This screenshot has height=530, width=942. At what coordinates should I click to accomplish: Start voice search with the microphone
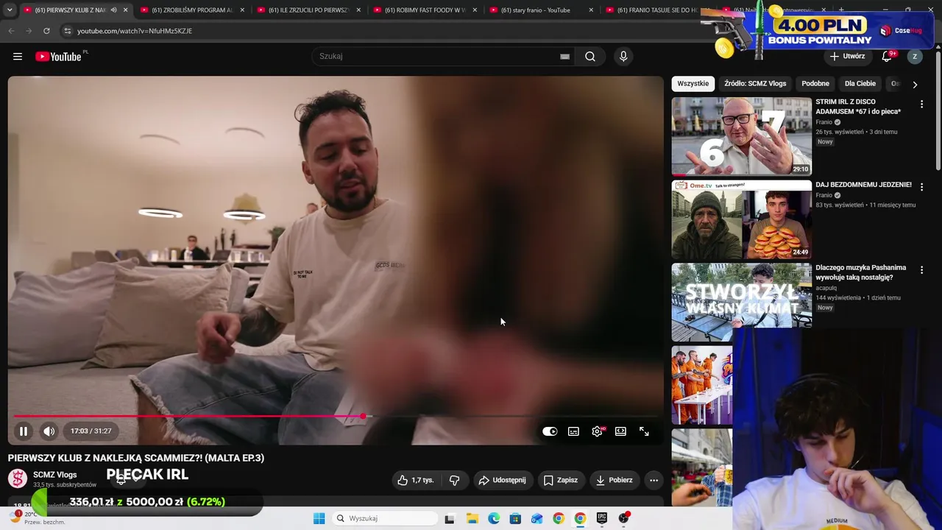coord(623,57)
